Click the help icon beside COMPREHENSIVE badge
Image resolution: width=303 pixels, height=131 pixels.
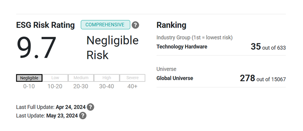click(x=135, y=25)
